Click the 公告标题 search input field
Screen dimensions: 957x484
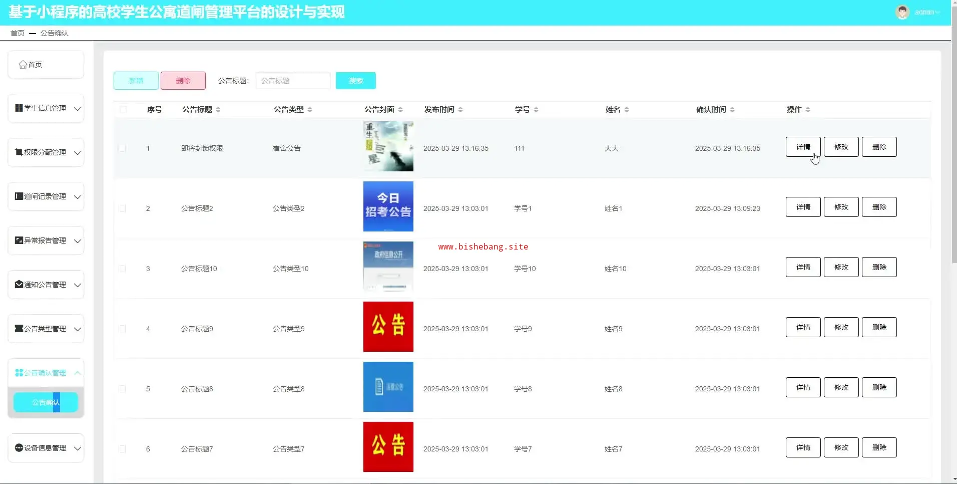[293, 81]
